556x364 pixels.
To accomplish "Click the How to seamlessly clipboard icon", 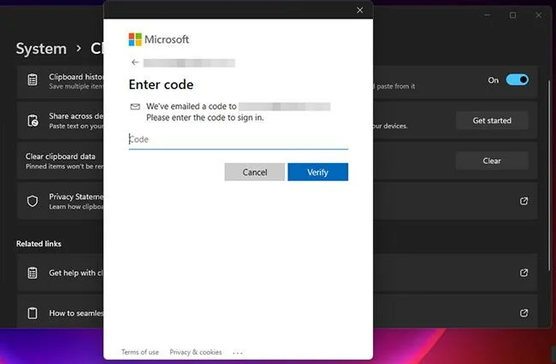I will [x=33, y=313].
